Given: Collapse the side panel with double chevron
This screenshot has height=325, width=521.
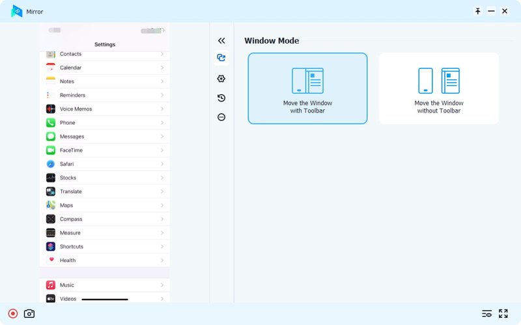Looking at the screenshot, I should pos(221,40).
